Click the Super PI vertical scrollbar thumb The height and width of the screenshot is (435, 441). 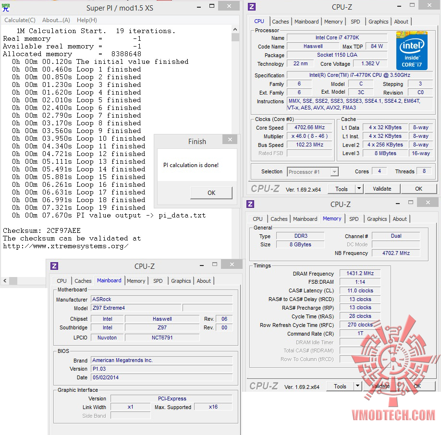tap(235, 37)
